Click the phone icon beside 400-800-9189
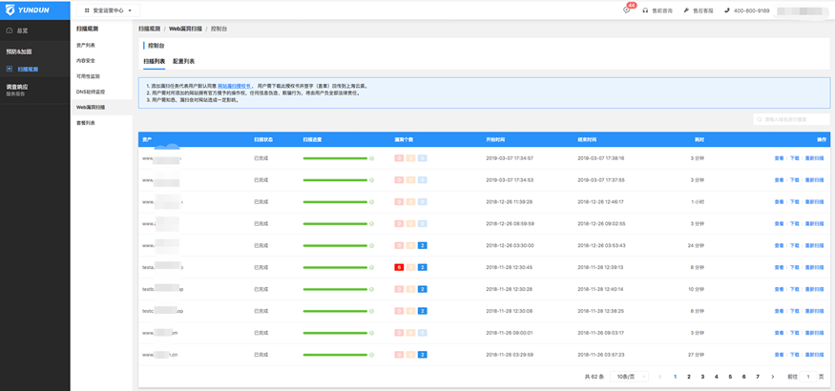Image resolution: width=835 pixels, height=391 pixels. [x=727, y=10]
